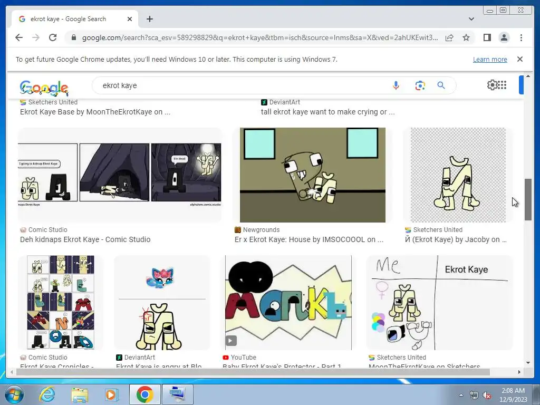Open Windows Explorer file manager from taskbar
Viewport: 540px width, 405px height.
click(x=80, y=394)
